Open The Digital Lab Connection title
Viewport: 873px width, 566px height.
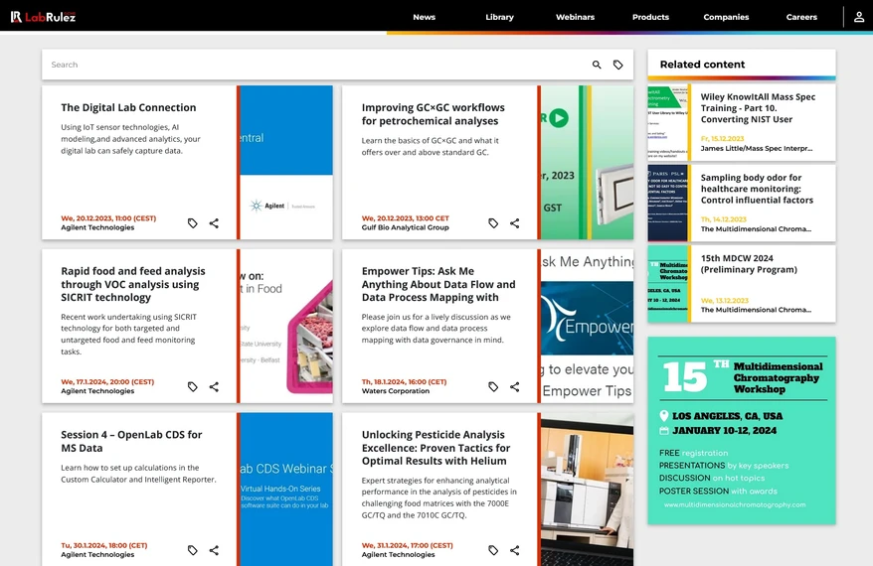pos(128,107)
